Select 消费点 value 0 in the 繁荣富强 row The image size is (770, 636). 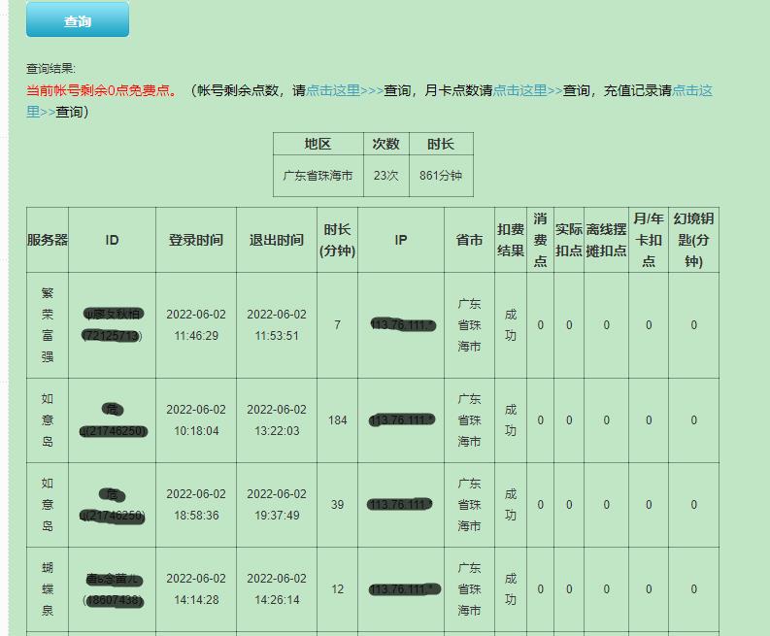[540, 325]
